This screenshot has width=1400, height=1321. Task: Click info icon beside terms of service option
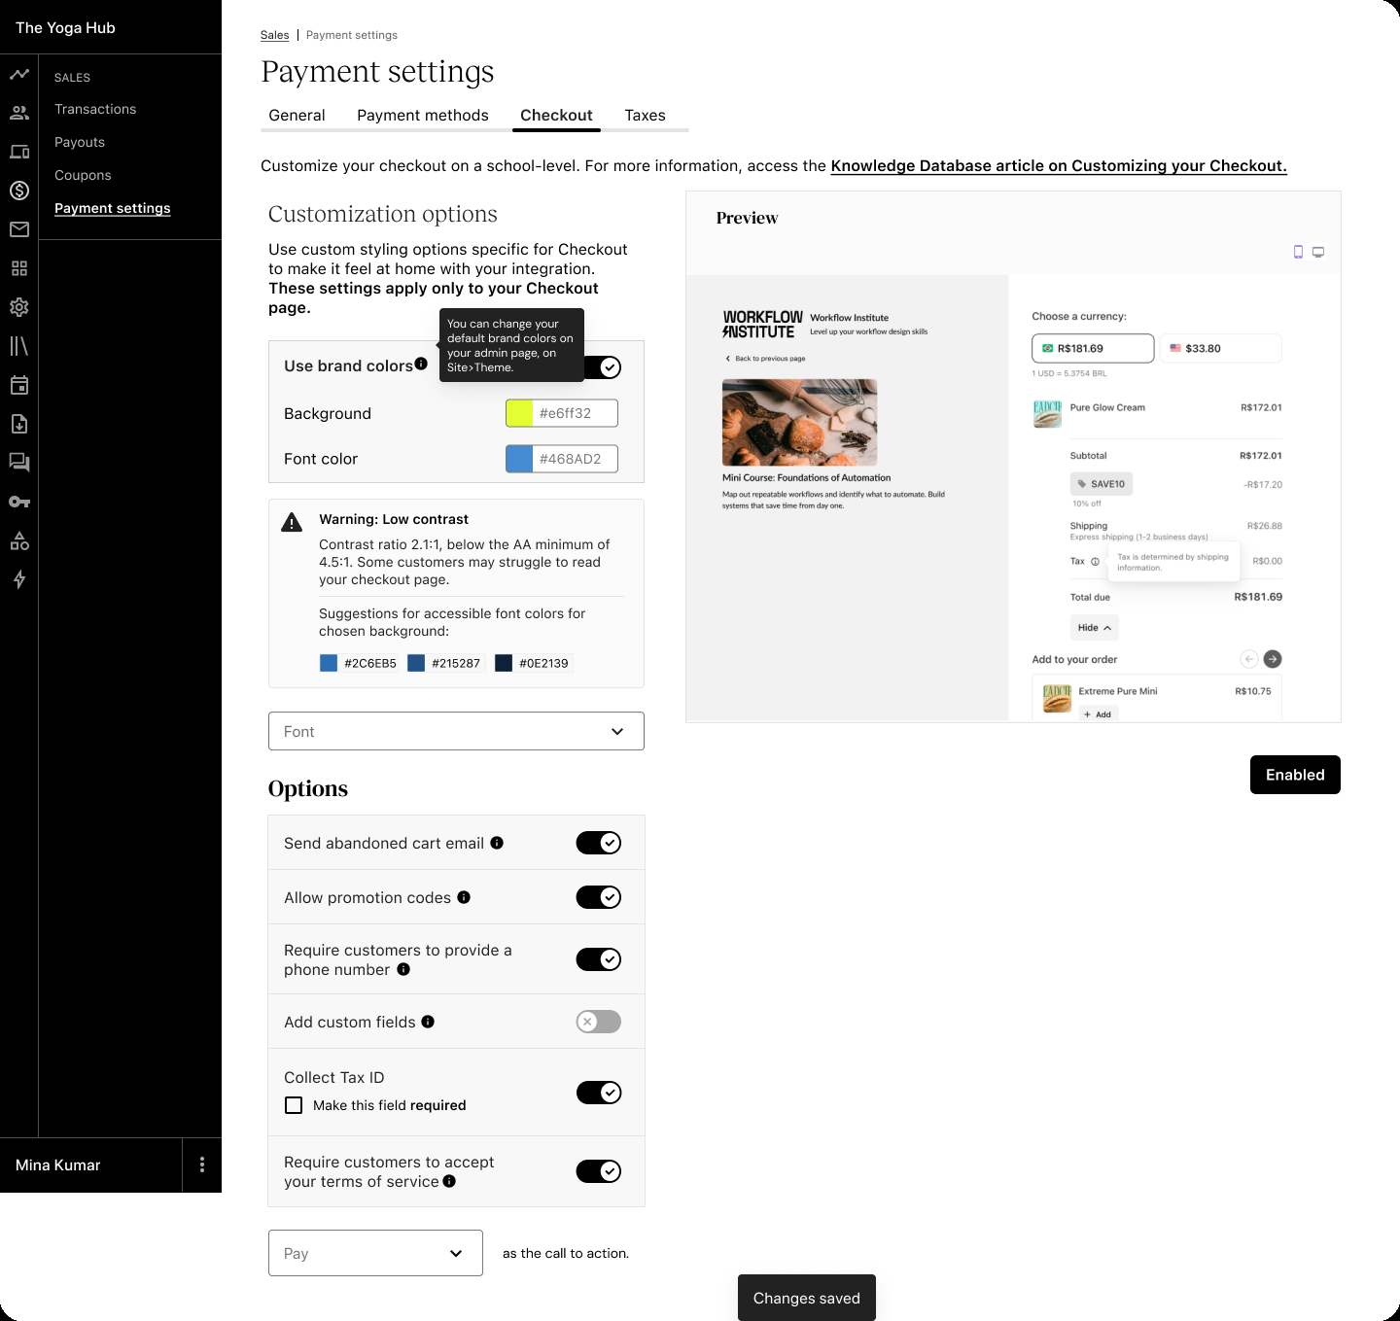[449, 1181]
